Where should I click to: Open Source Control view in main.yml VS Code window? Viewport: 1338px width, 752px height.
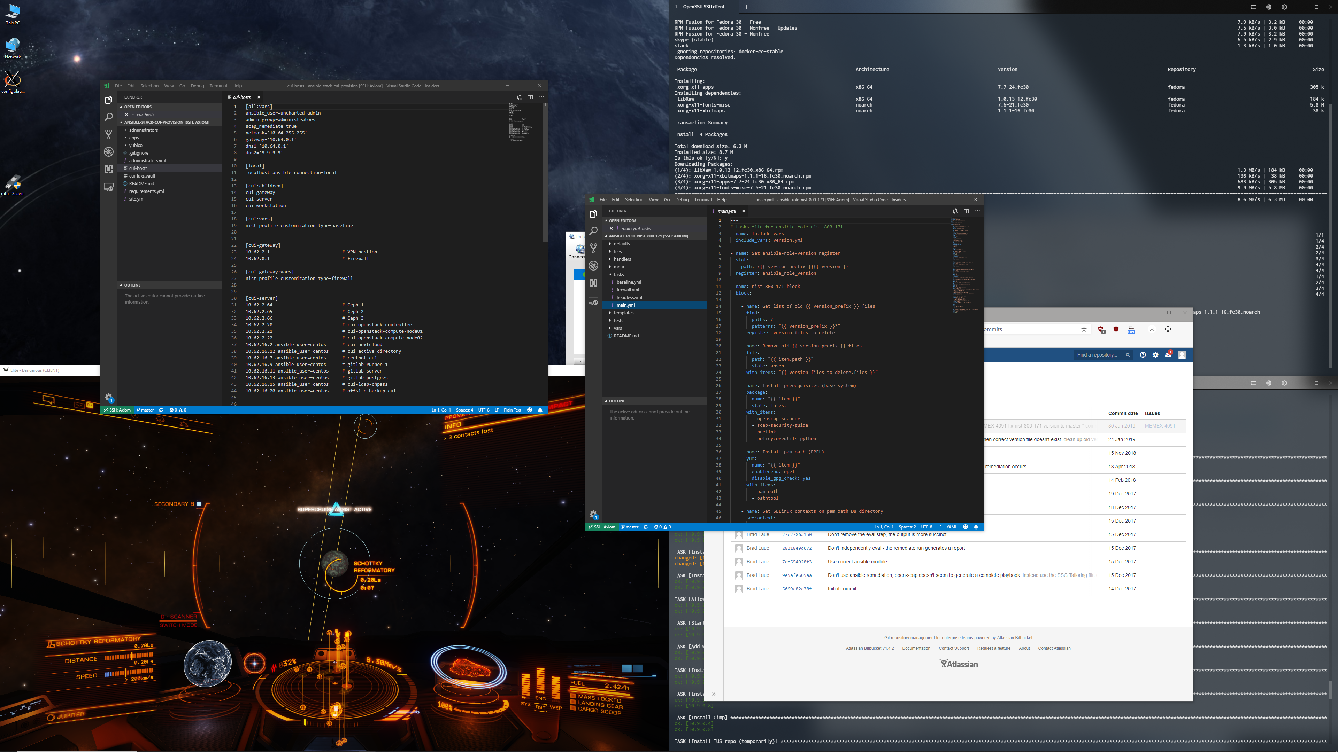(x=593, y=249)
